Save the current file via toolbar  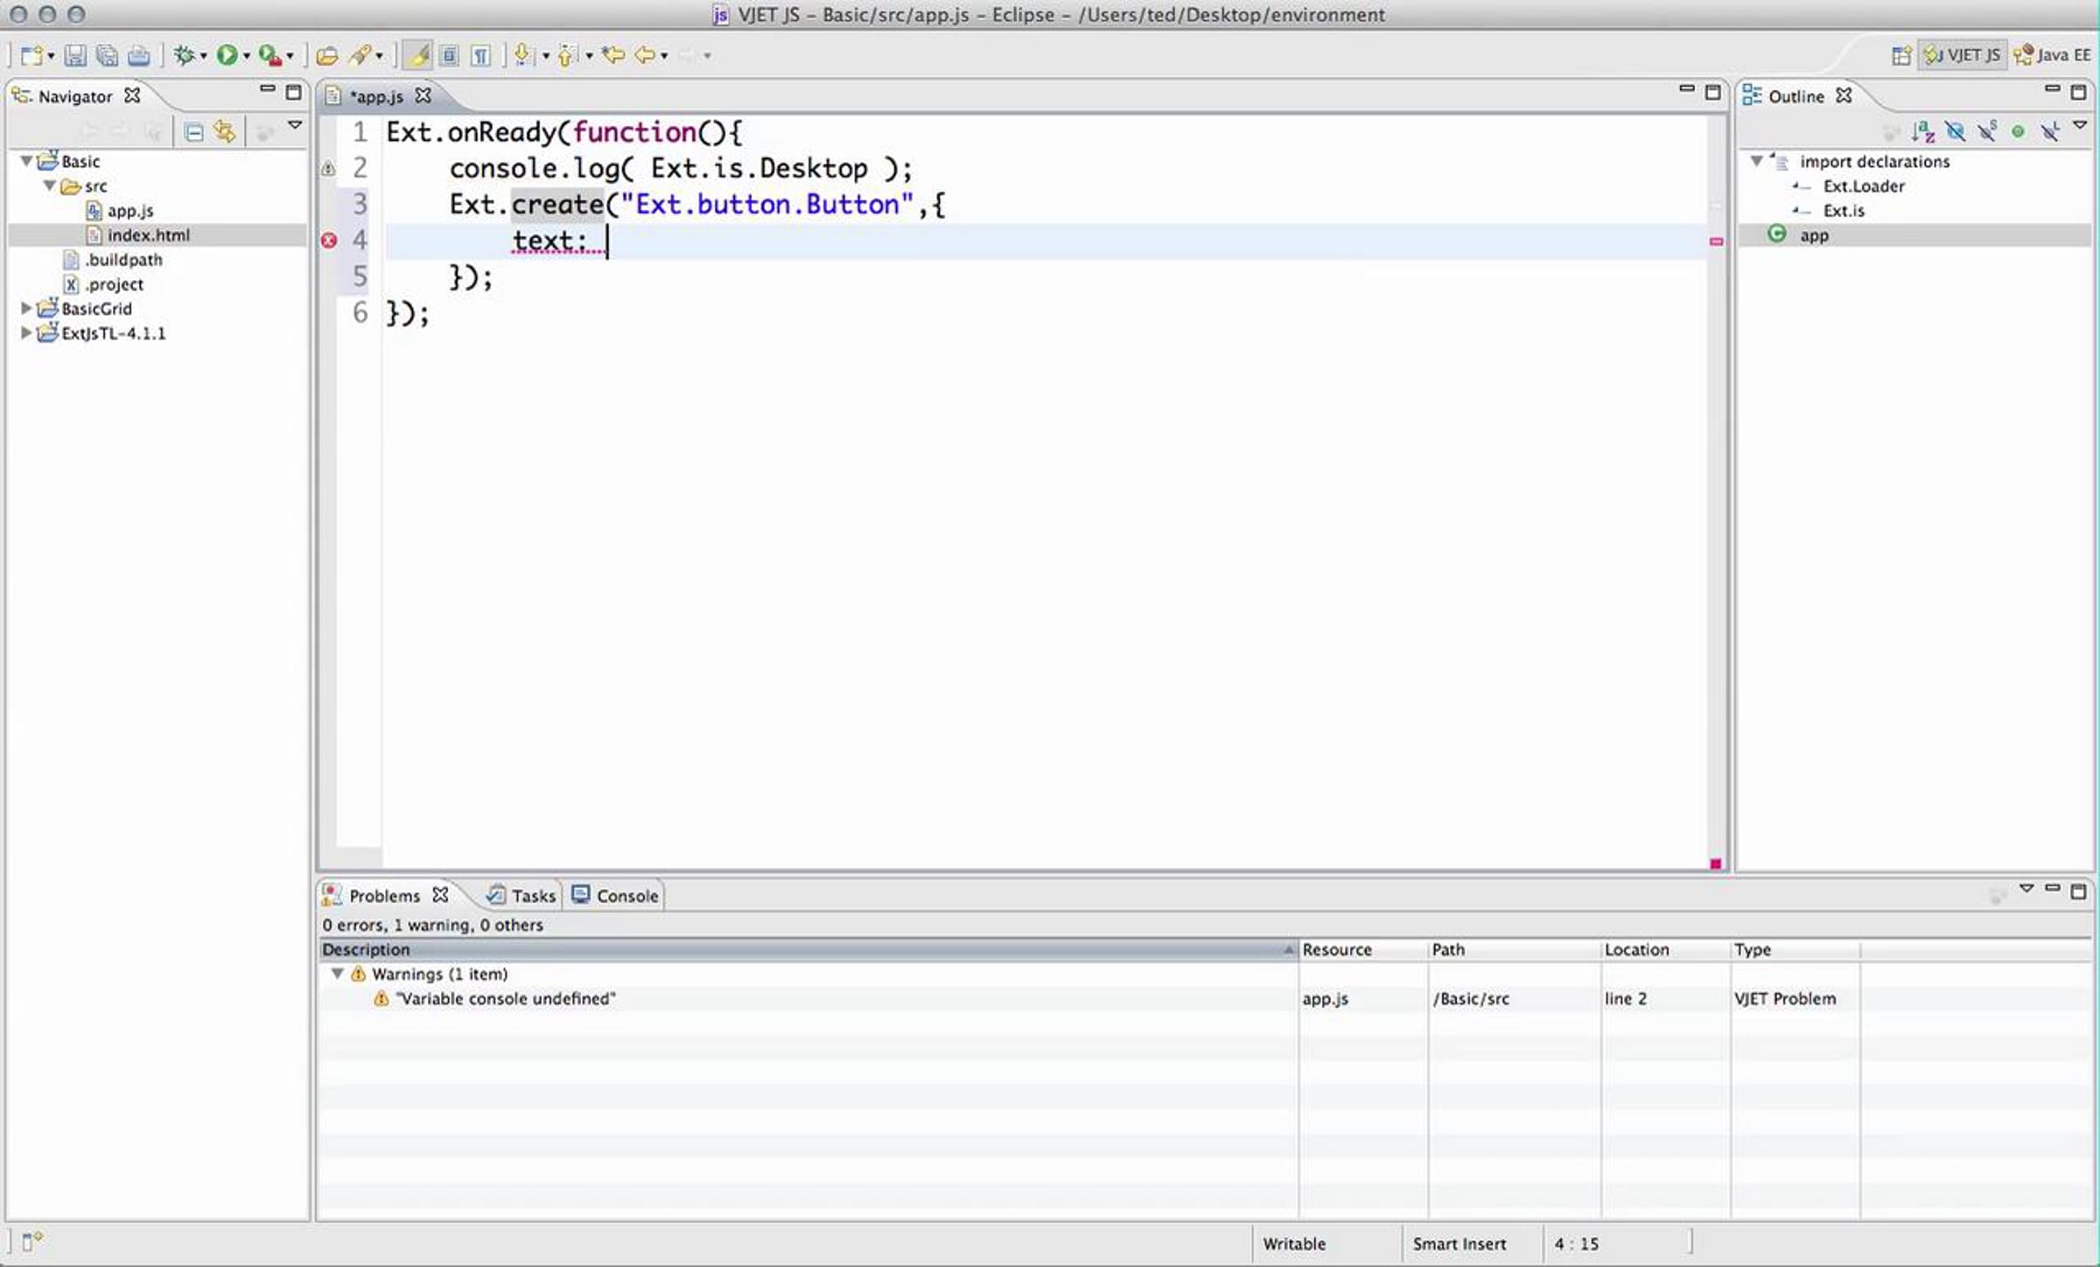(75, 56)
